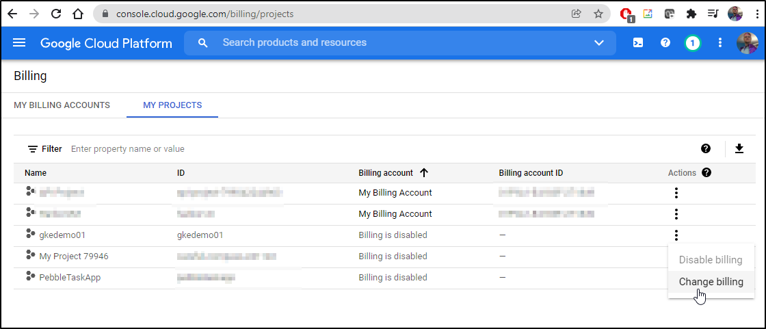Image resolution: width=766 pixels, height=329 pixels.
Task: Click the project icon beside gkedemo01
Action: click(x=30, y=234)
